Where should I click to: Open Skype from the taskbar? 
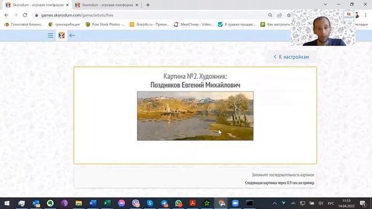pyautogui.click(x=150, y=203)
